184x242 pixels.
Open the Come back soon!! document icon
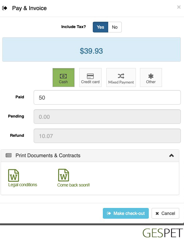click(64, 175)
